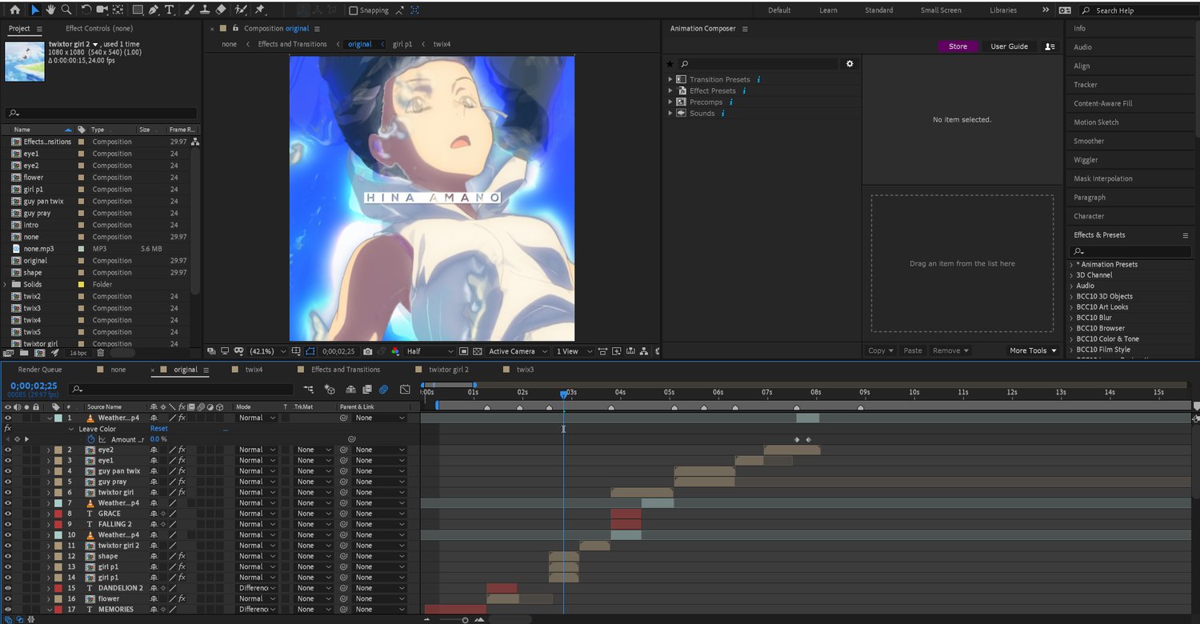Image resolution: width=1200 pixels, height=624 pixels.
Task: Toggle mask and shape path visibility
Action: pyautogui.click(x=310, y=351)
